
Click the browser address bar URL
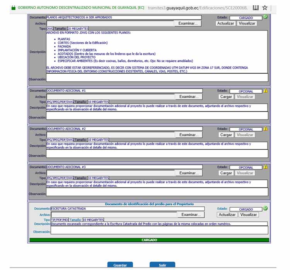(198, 8)
